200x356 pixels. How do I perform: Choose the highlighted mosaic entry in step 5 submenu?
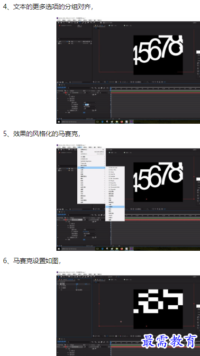115,207
